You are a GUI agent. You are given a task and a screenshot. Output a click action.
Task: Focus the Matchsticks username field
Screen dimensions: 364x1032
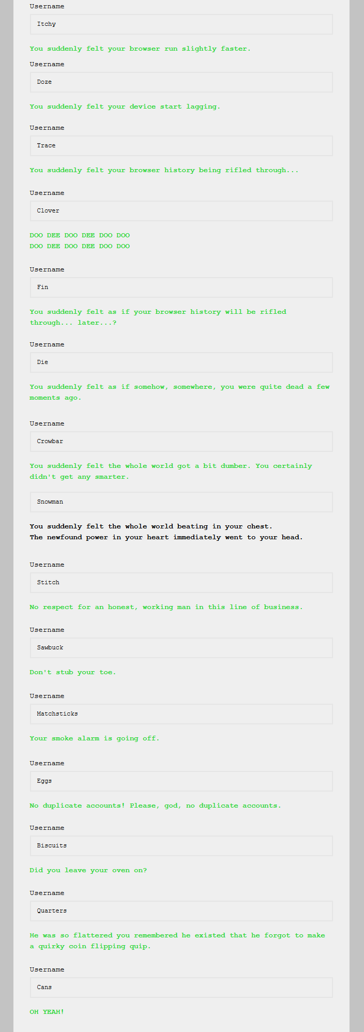pyautogui.click(x=181, y=714)
